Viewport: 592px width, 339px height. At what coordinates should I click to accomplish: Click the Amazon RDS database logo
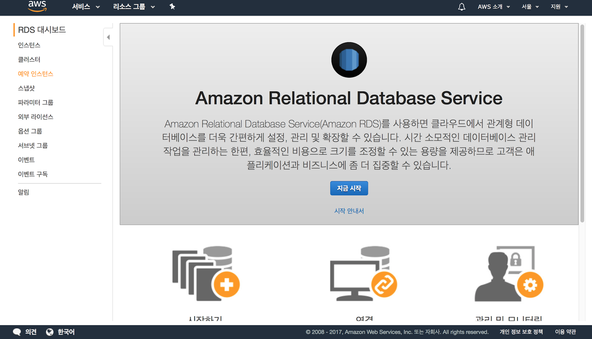pos(349,60)
